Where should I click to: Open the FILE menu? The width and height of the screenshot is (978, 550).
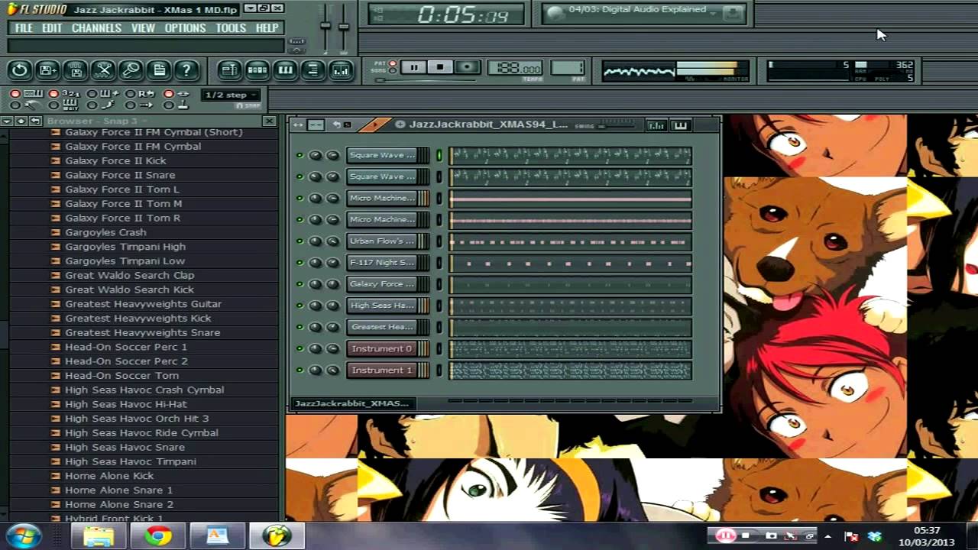[x=24, y=28]
